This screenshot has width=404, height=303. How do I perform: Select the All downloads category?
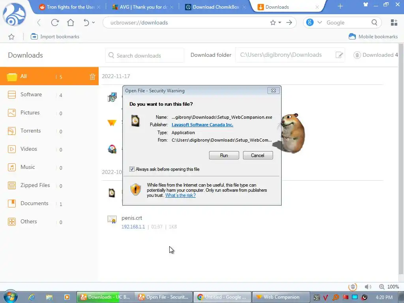click(49, 76)
